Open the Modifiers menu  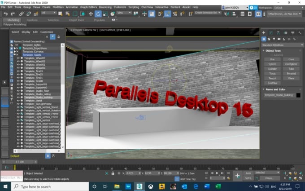[x=58, y=7]
